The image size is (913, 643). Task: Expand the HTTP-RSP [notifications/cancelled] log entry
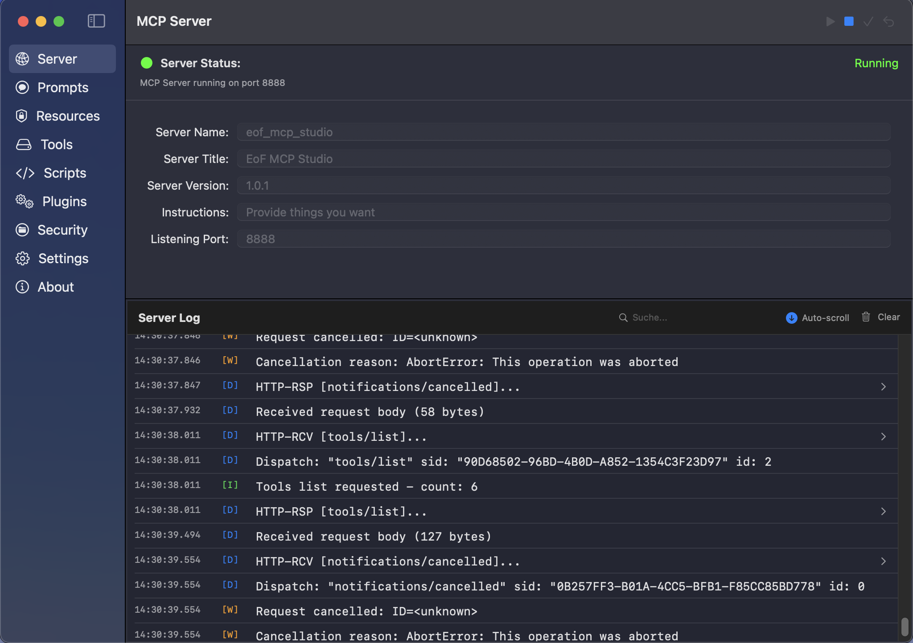pyautogui.click(x=884, y=387)
